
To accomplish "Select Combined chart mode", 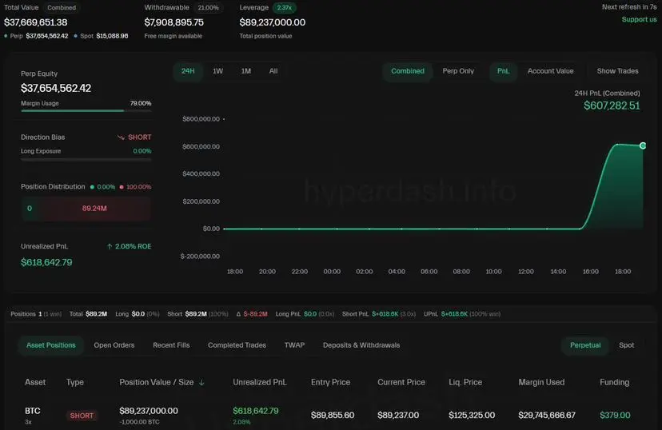I will click(408, 71).
